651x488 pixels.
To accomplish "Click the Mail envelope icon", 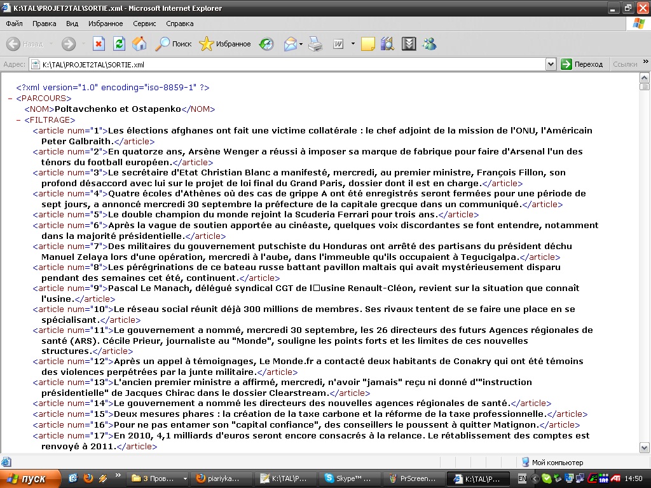I will click(x=290, y=44).
